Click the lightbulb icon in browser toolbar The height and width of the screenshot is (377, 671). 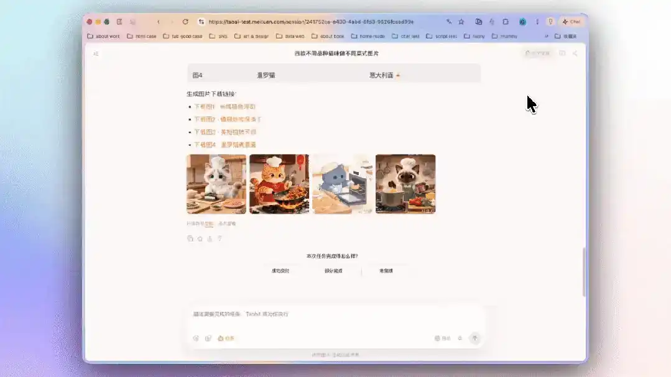(551, 22)
